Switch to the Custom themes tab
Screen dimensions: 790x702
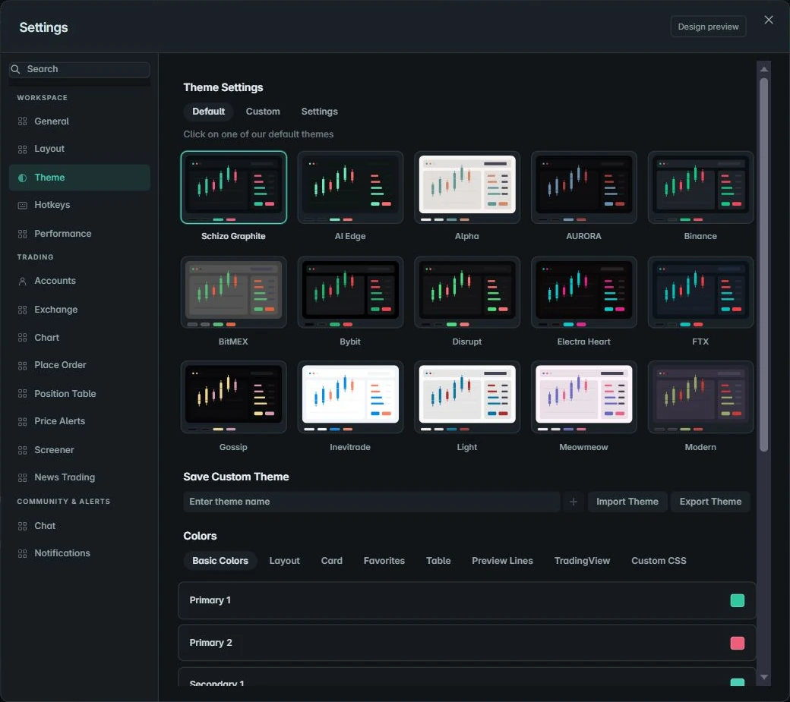click(263, 112)
